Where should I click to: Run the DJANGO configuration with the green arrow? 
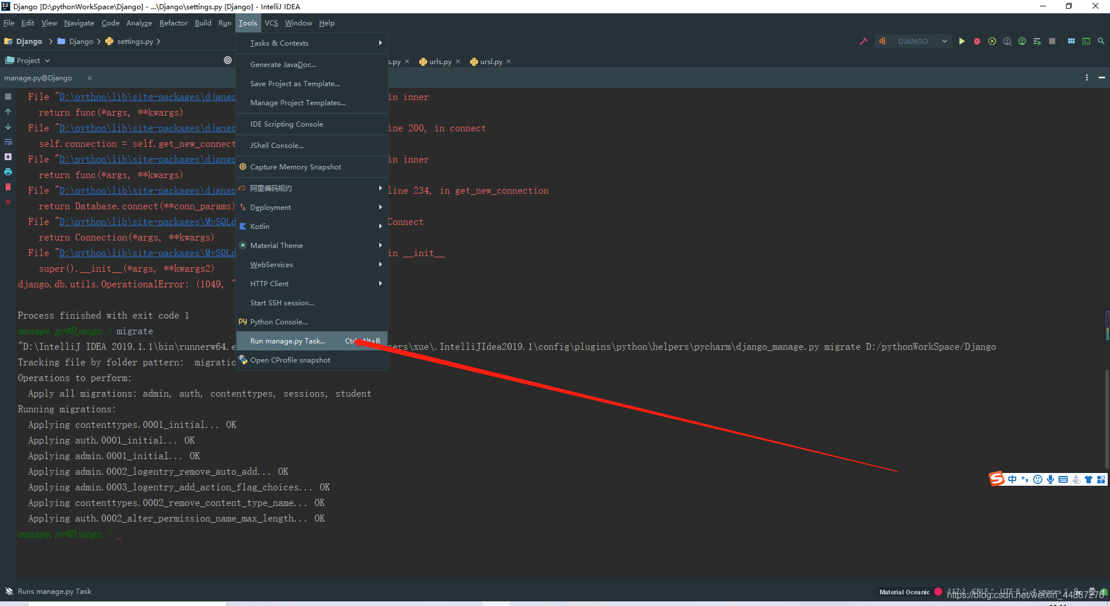[x=961, y=41]
